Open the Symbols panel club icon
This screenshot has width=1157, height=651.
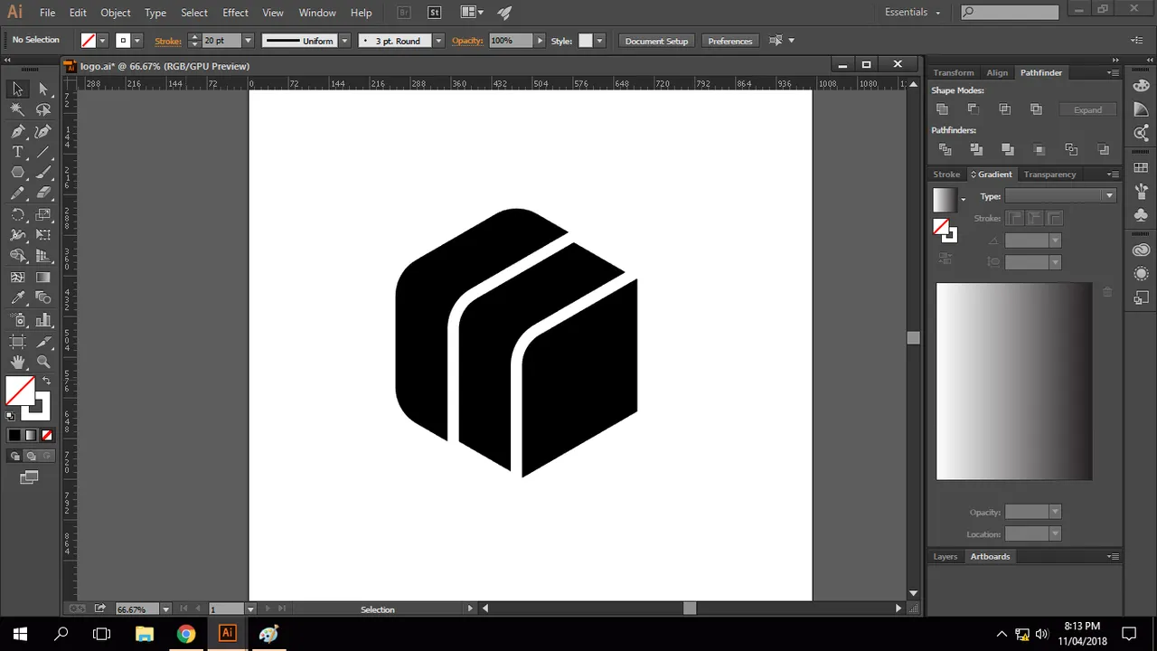(x=1141, y=215)
